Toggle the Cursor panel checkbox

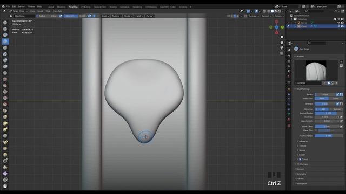[x=300, y=160]
